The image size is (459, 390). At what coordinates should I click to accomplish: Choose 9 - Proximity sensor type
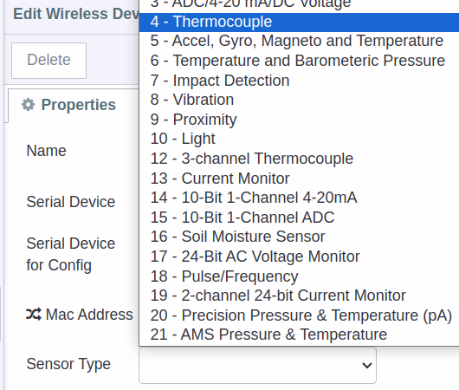tap(299, 120)
